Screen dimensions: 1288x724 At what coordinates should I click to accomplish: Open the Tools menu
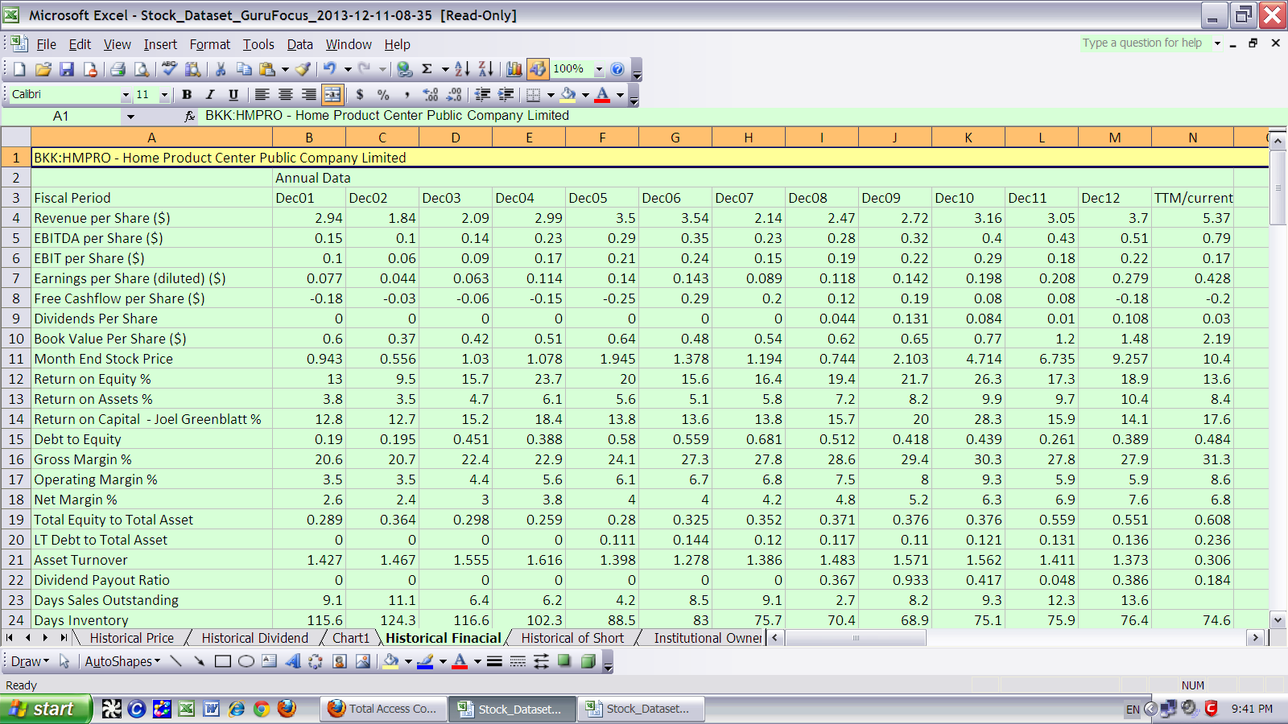click(258, 44)
